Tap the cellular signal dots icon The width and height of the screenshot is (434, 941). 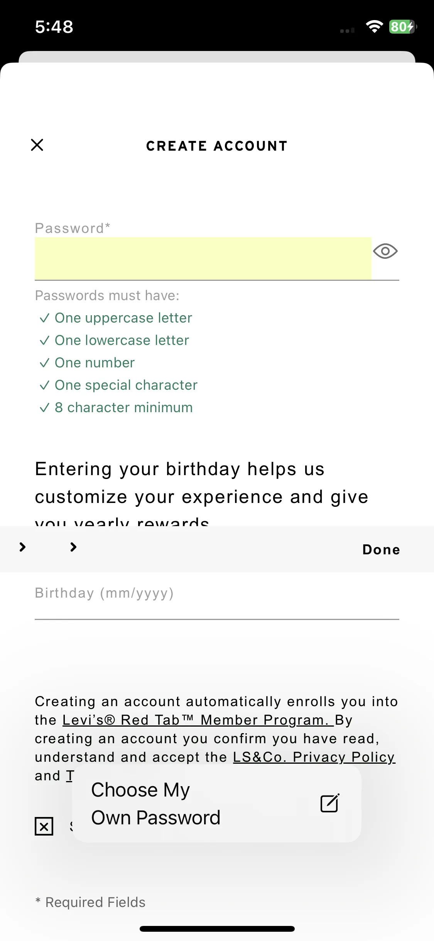point(347,31)
